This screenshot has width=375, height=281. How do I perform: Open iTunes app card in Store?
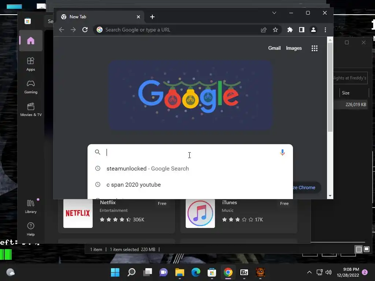239,216
